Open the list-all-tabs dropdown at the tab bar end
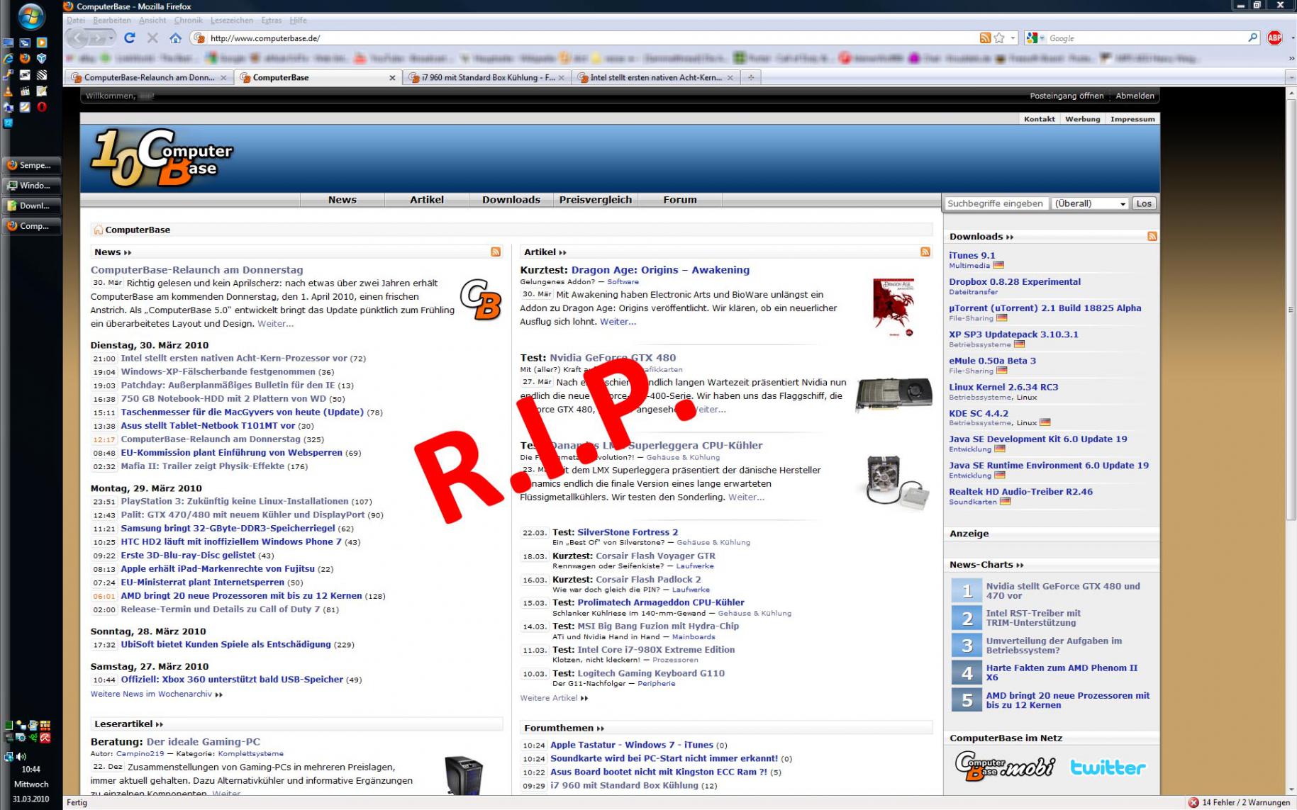This screenshot has height=810, width=1297. [x=1291, y=77]
